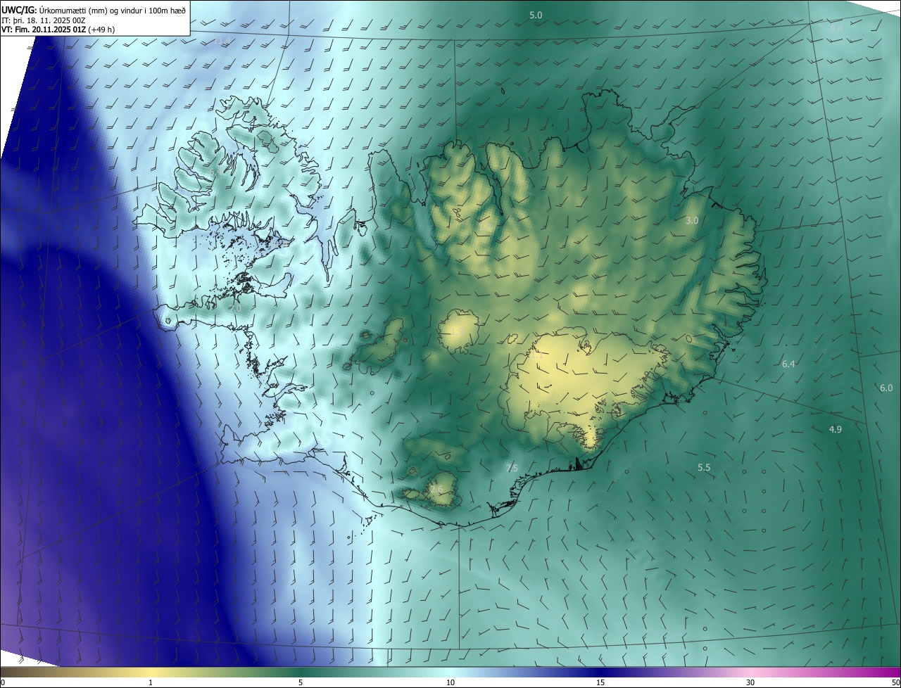Click the 8.4 value on the map
The width and height of the screenshot is (901, 688).
(836, 28)
